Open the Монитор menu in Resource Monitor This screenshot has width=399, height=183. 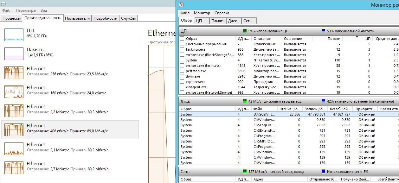click(202, 13)
